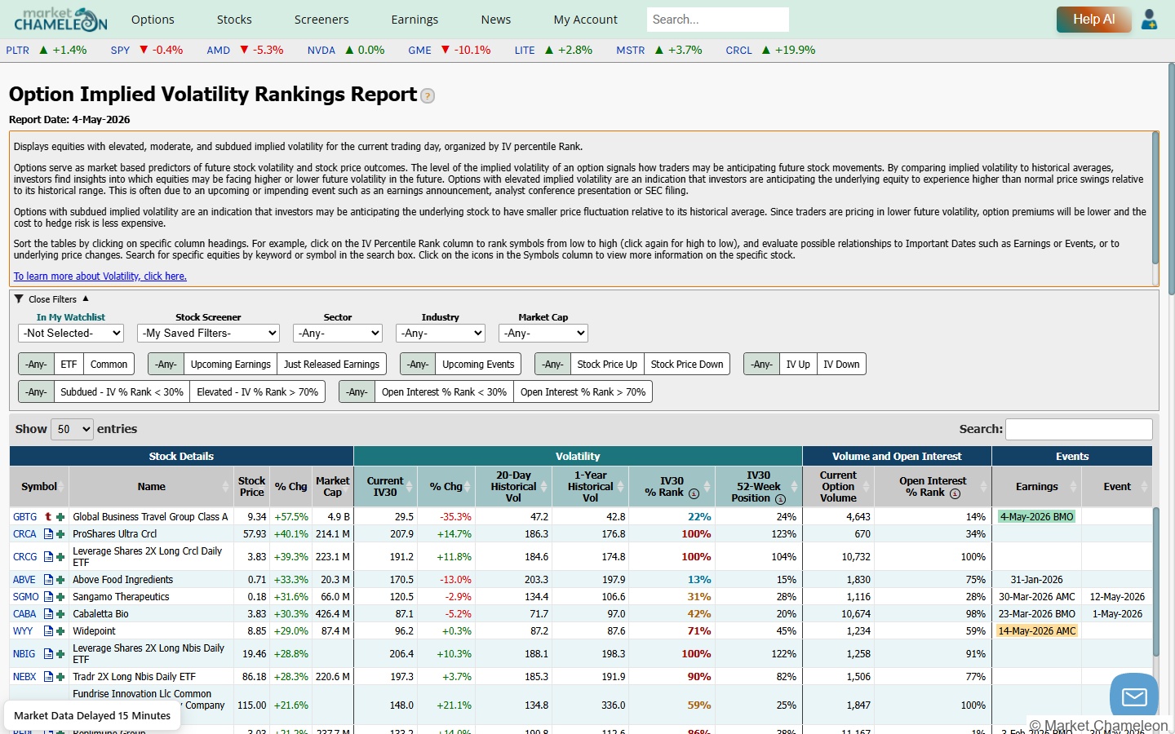Toggle the Upcoming Events filter
Screen dimensions: 1175x734
[x=478, y=365]
